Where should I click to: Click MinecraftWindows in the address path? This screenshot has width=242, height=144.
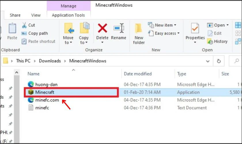[x=88, y=61]
